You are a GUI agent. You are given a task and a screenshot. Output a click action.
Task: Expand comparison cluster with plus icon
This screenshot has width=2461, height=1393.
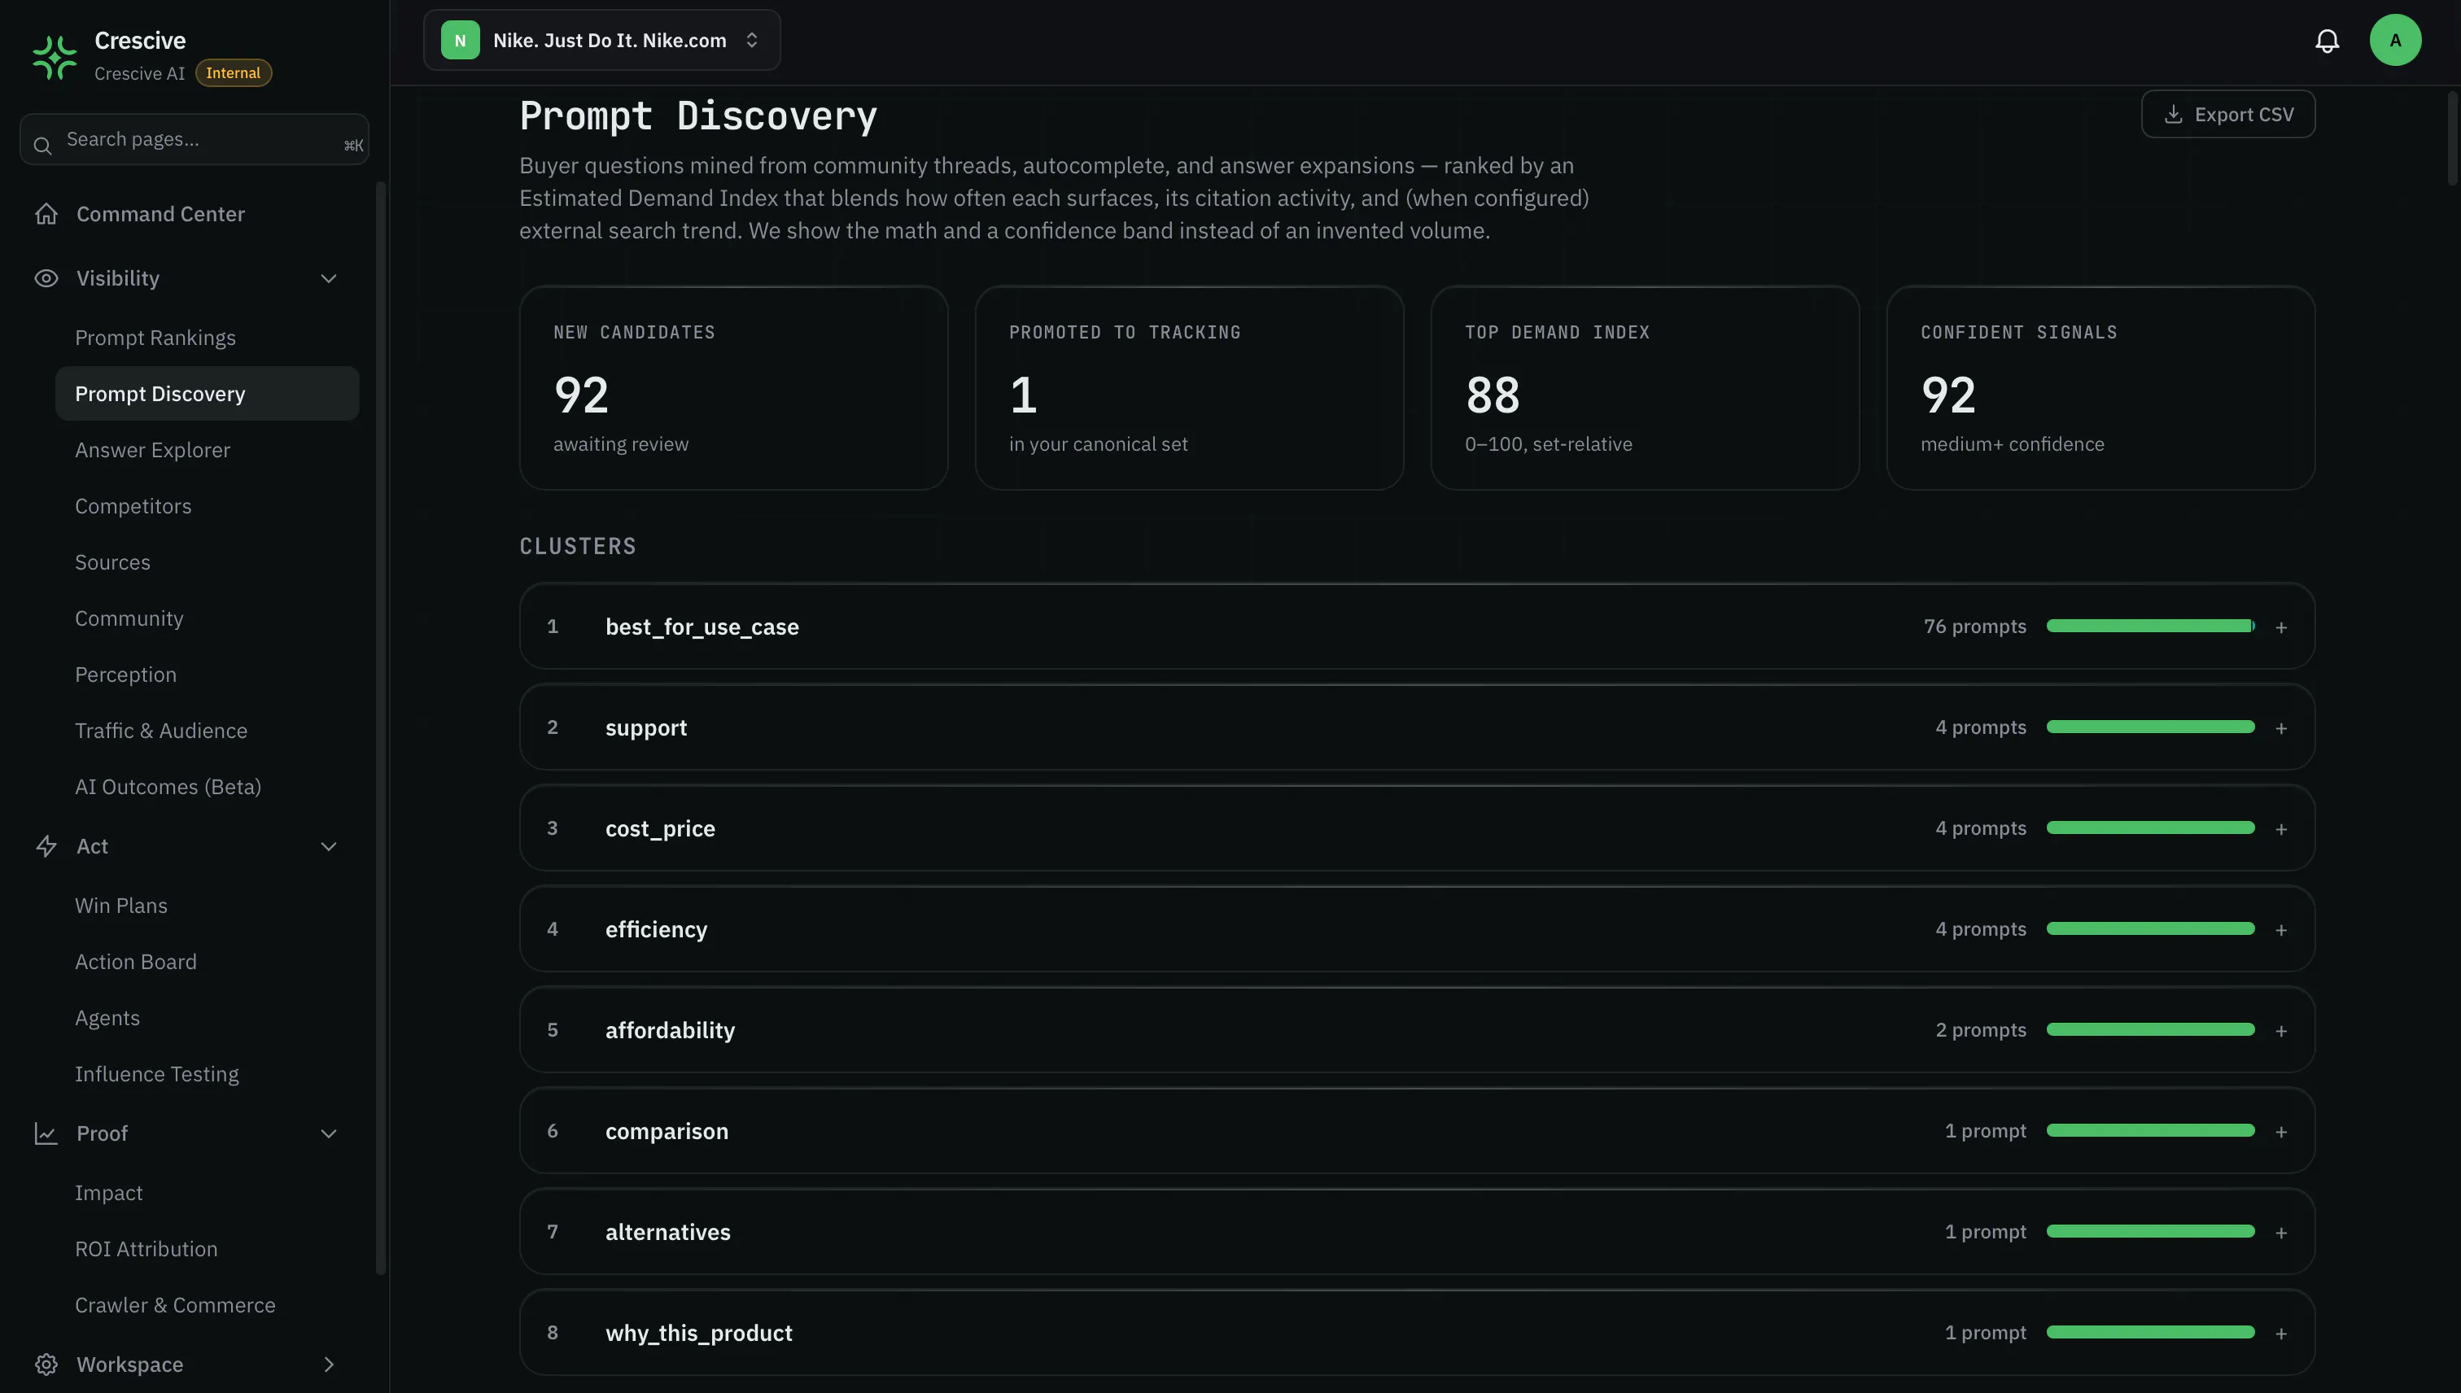click(x=2281, y=1132)
